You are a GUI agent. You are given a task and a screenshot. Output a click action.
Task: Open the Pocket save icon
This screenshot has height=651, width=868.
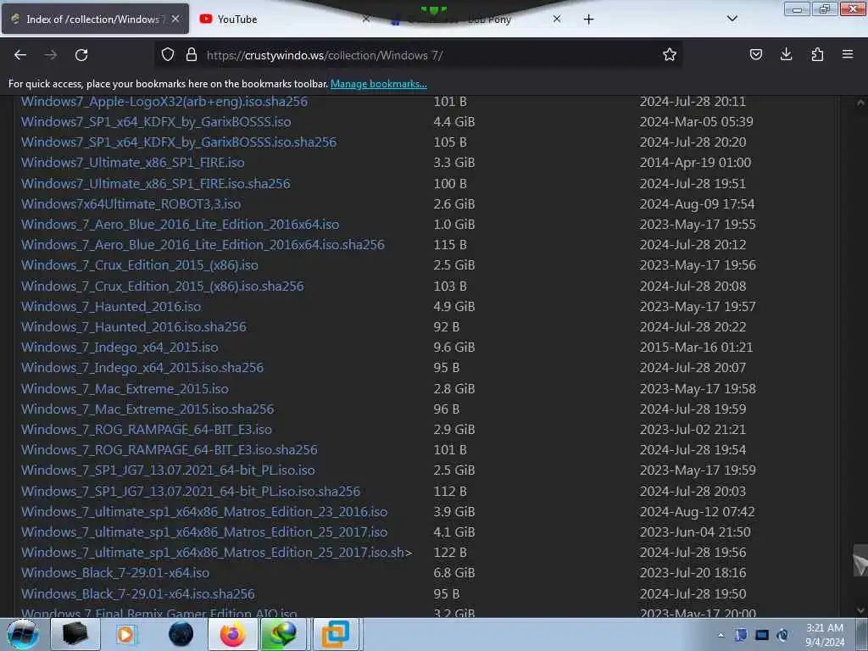(x=755, y=54)
